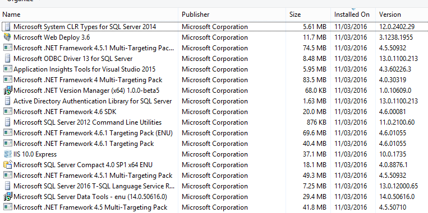The width and height of the screenshot is (428, 213).
Task: Sort by the Installed On column header
Action: coord(352,15)
